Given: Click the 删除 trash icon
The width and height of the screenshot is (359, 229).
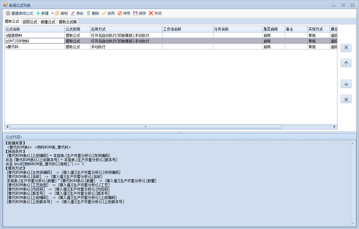Looking at the screenshot, I should click(89, 13).
